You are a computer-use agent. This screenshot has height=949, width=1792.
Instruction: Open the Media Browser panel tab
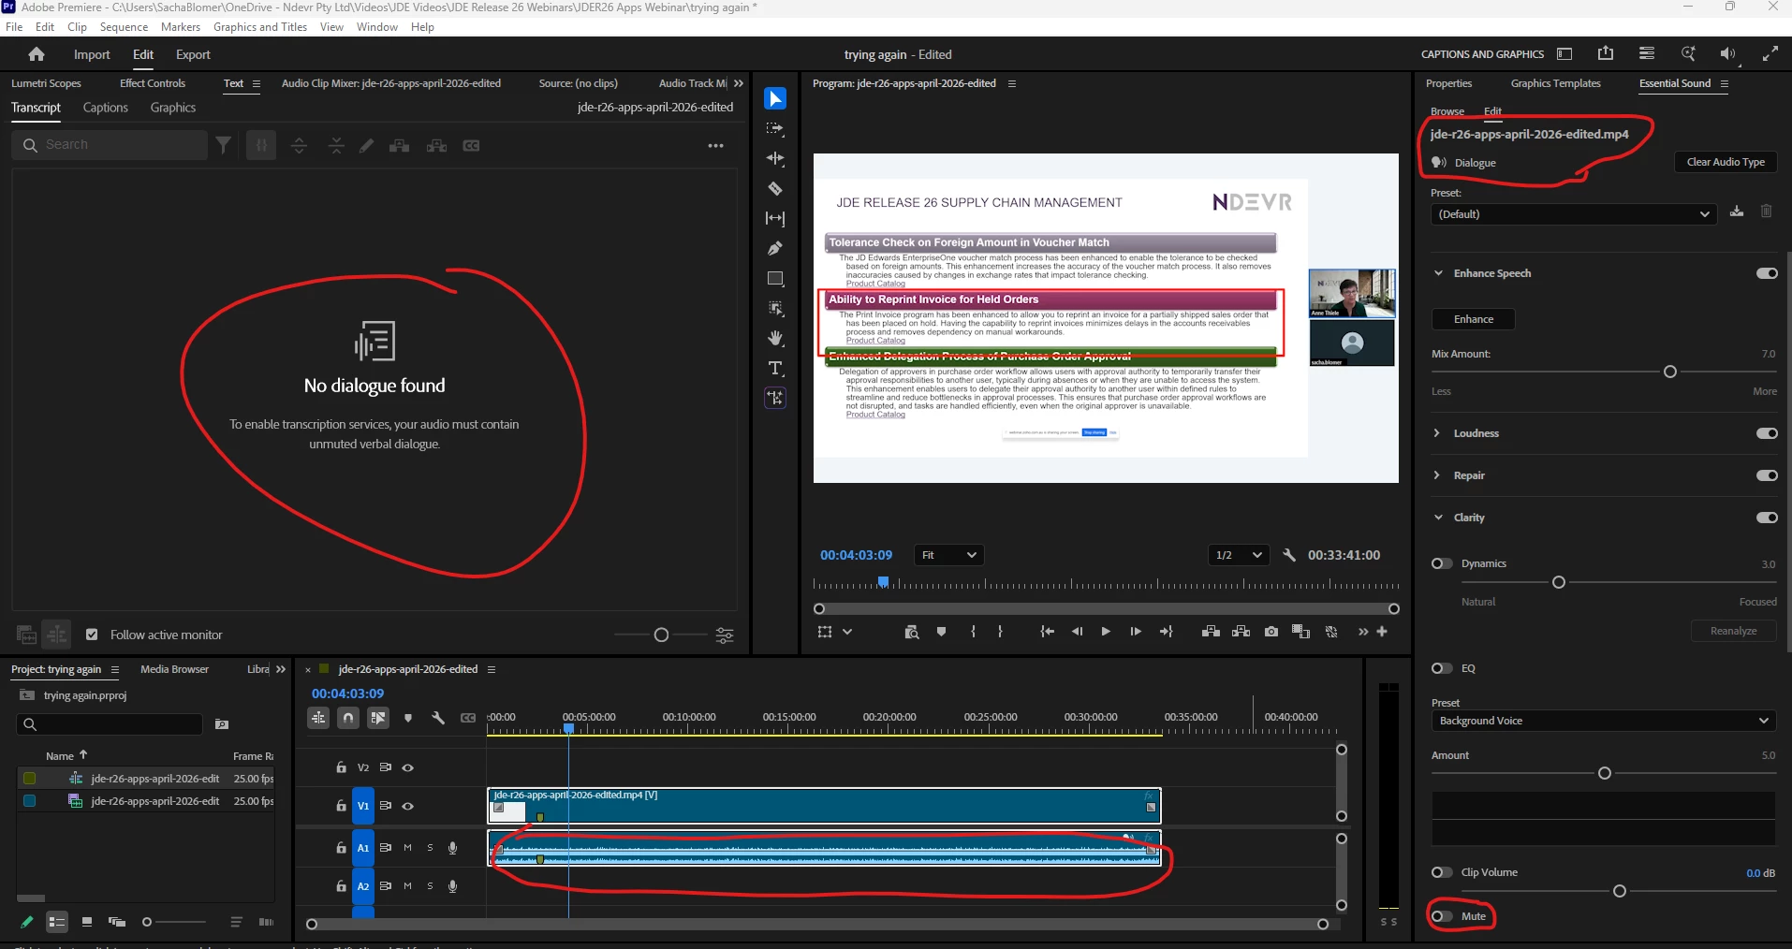coord(174,669)
